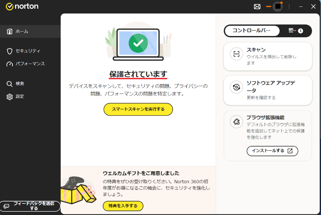Viewport: 321px width, 215px height.
Task: Click ブラウザ拡張機能 title text
Action: (265, 118)
